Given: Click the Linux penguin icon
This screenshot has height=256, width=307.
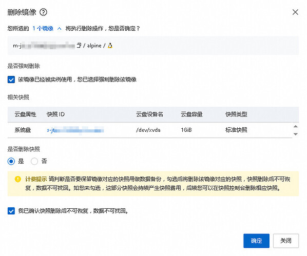Looking at the screenshot, I should (x=110, y=46).
